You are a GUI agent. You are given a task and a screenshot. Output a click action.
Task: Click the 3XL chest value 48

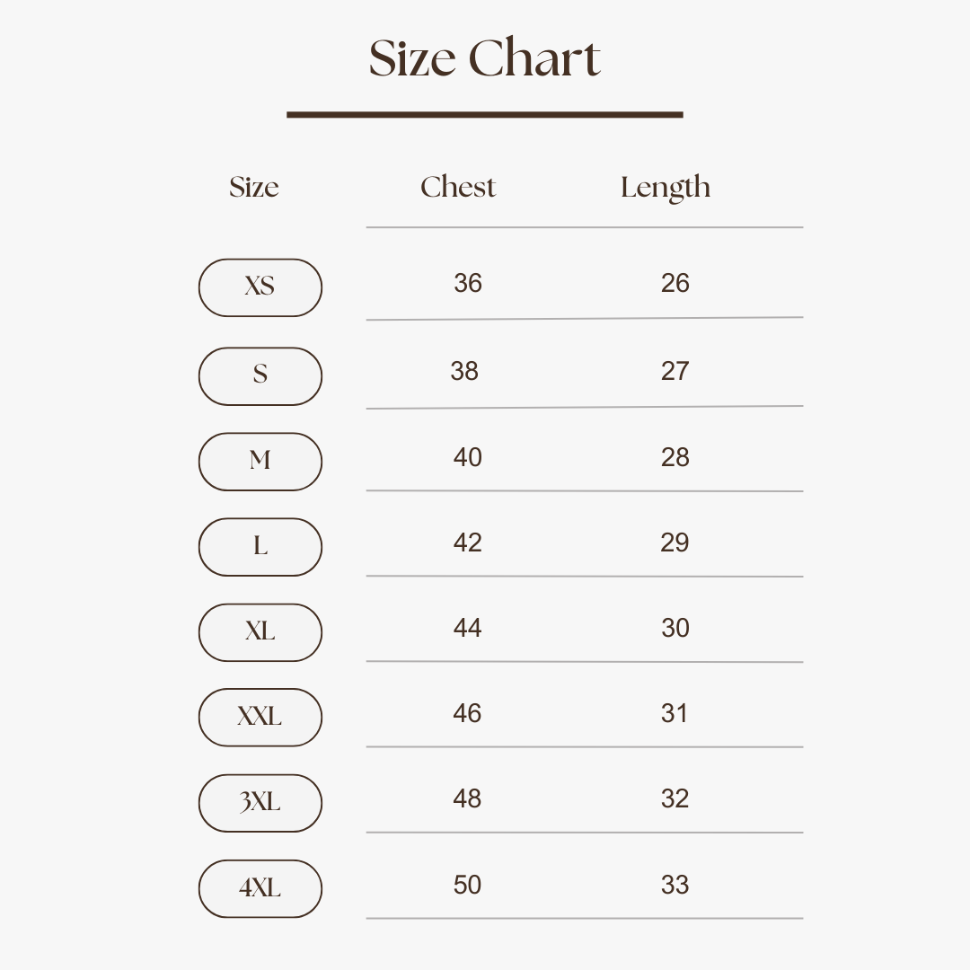click(x=468, y=799)
